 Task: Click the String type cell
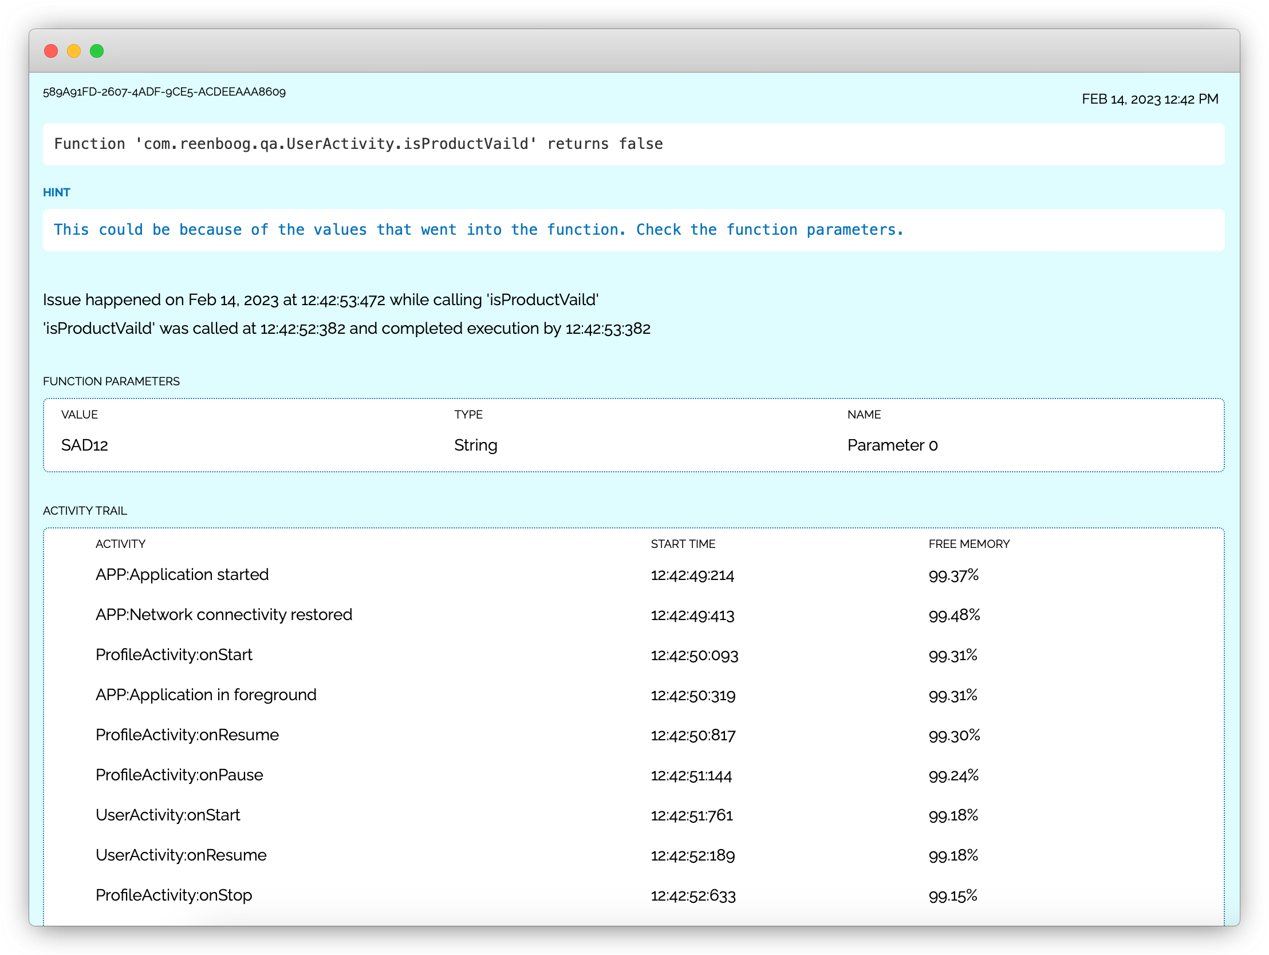point(475,445)
